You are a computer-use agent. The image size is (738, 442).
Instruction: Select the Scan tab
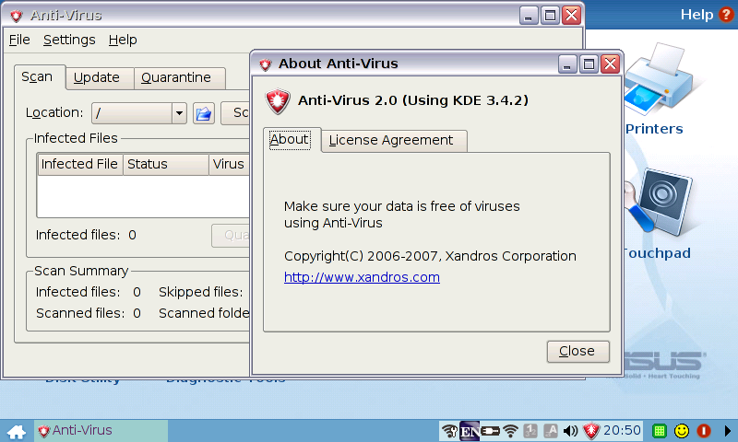click(x=40, y=77)
